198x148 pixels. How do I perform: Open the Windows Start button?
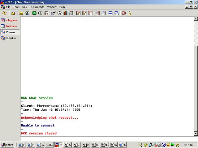pyautogui.click(x=7, y=145)
